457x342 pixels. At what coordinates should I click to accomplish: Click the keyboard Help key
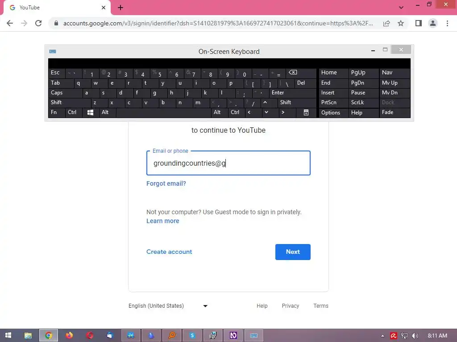click(x=364, y=113)
